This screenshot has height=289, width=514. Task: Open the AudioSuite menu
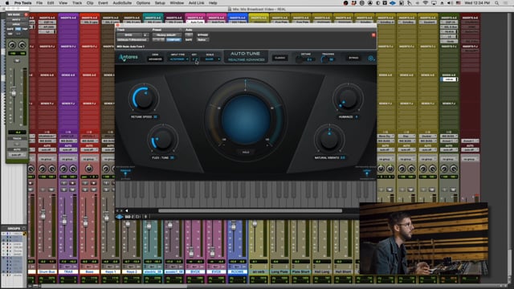click(x=122, y=3)
